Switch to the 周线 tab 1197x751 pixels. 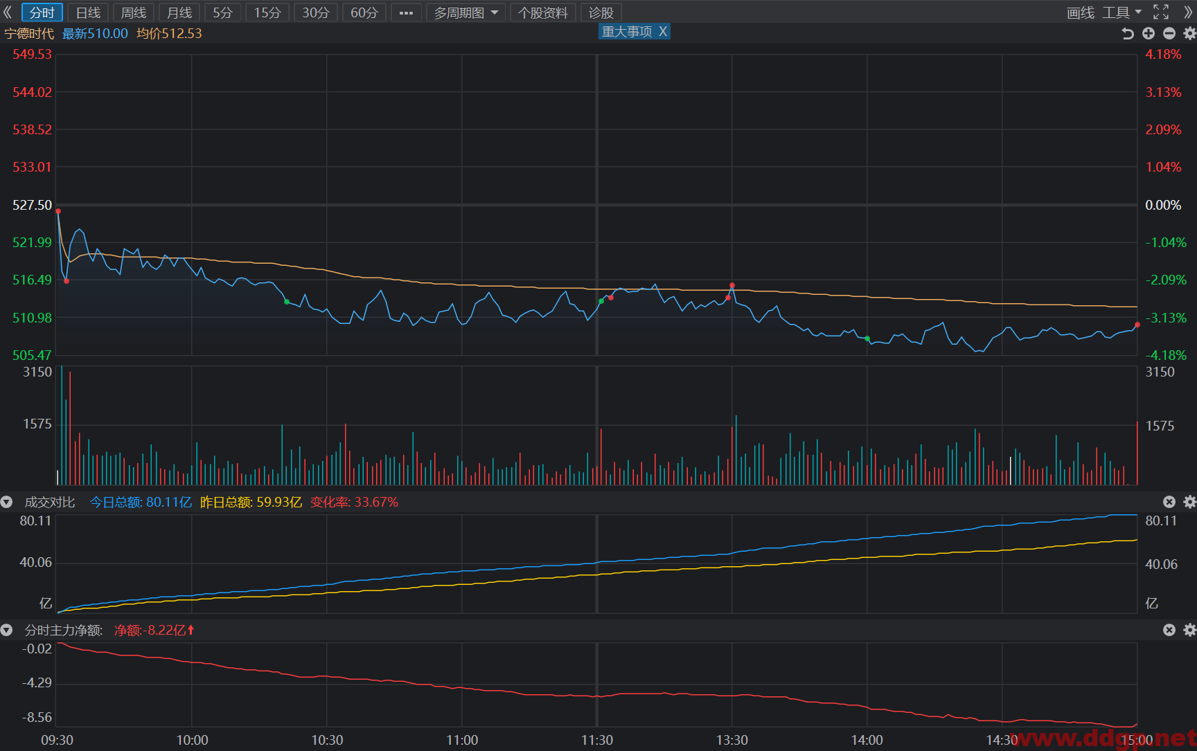[x=134, y=12]
